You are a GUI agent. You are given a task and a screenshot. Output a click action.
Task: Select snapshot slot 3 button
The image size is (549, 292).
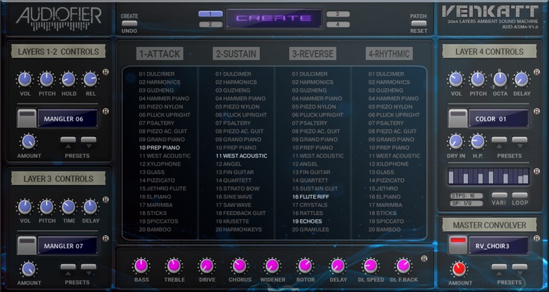tap(338, 14)
